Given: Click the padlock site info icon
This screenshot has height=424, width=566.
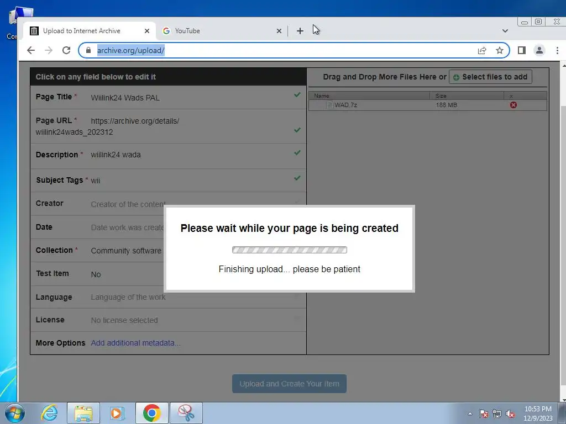Looking at the screenshot, I should 88,50.
